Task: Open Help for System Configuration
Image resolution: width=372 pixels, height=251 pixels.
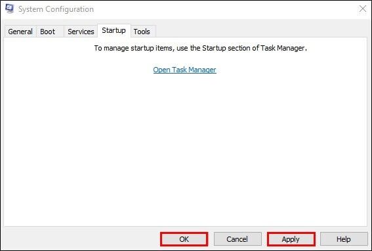Action: [x=344, y=239]
